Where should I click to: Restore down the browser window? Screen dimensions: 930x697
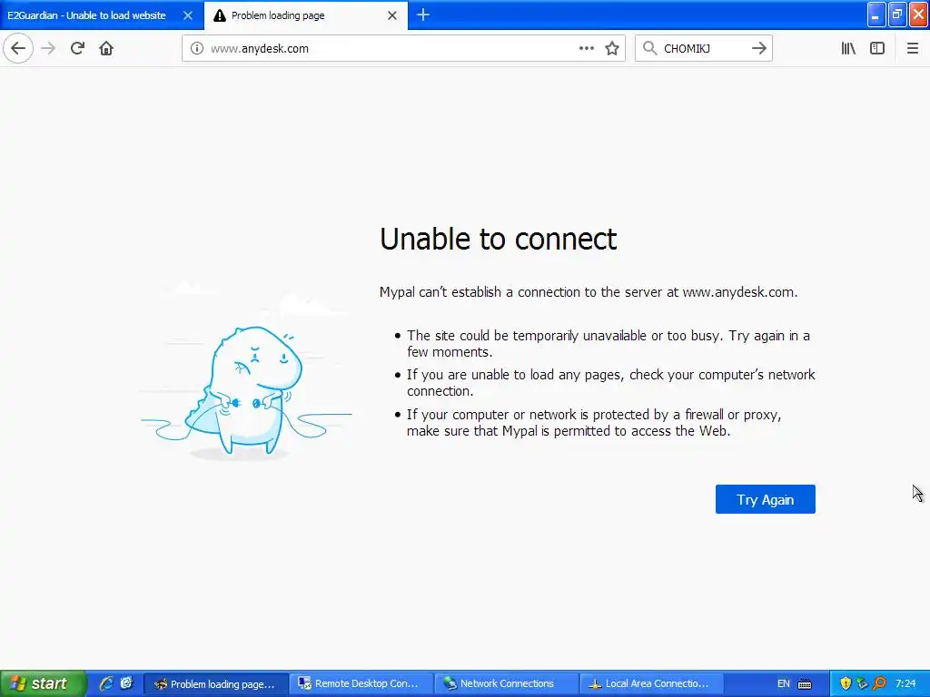click(897, 15)
